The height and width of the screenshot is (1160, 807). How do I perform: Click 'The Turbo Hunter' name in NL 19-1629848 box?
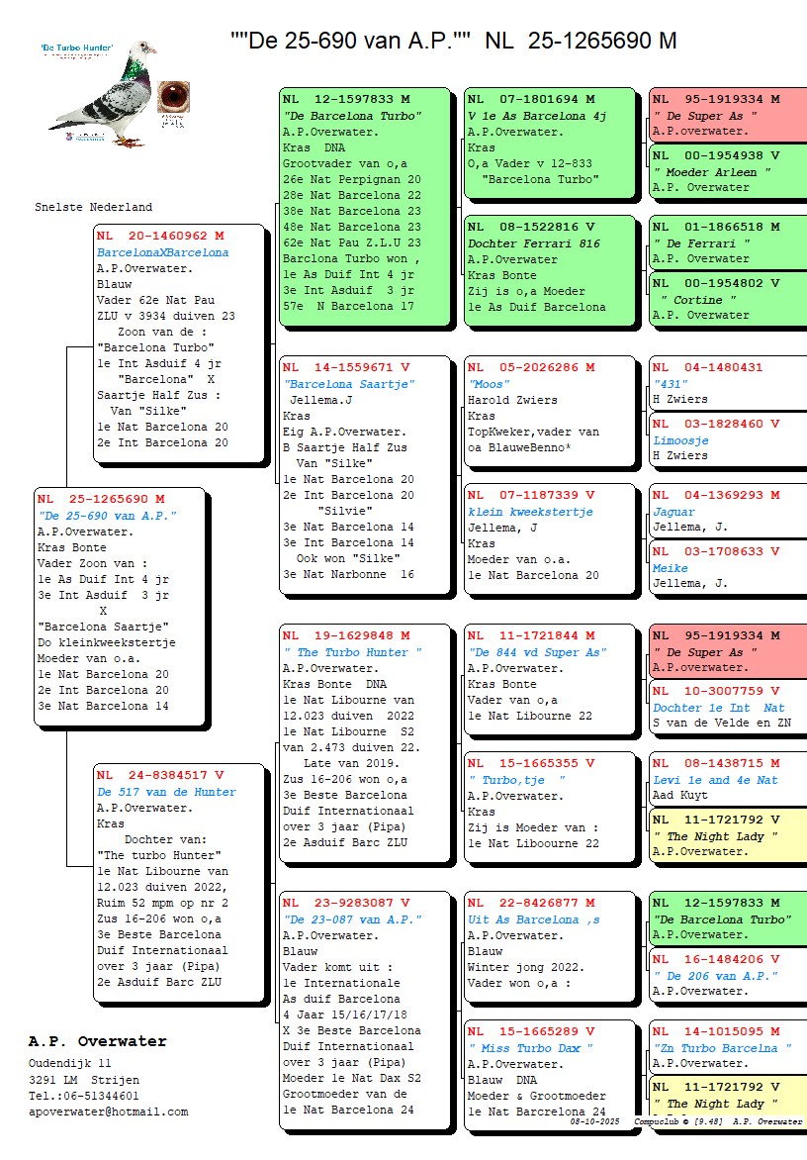[x=352, y=652]
